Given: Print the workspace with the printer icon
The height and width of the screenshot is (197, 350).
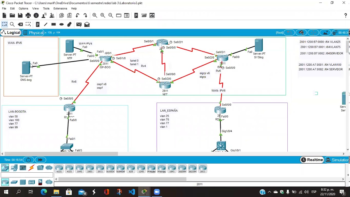Looking at the screenshot, I should [x=28, y=16].
